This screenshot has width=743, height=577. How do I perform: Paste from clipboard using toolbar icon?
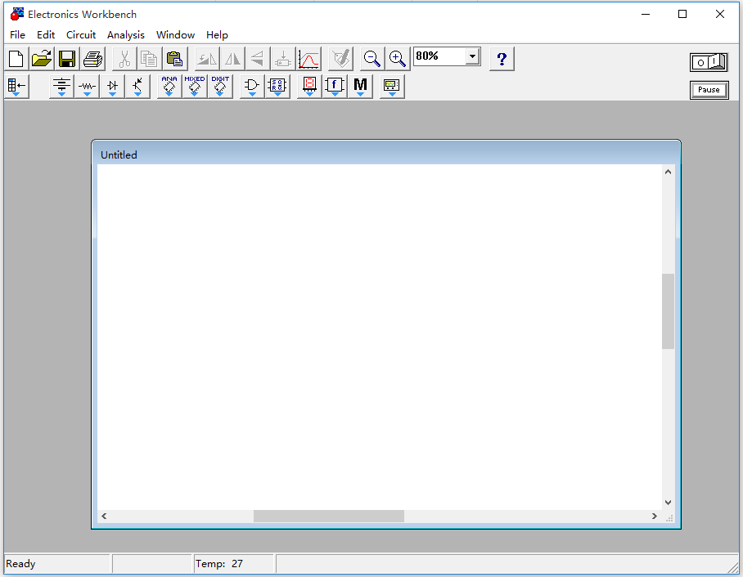point(174,59)
